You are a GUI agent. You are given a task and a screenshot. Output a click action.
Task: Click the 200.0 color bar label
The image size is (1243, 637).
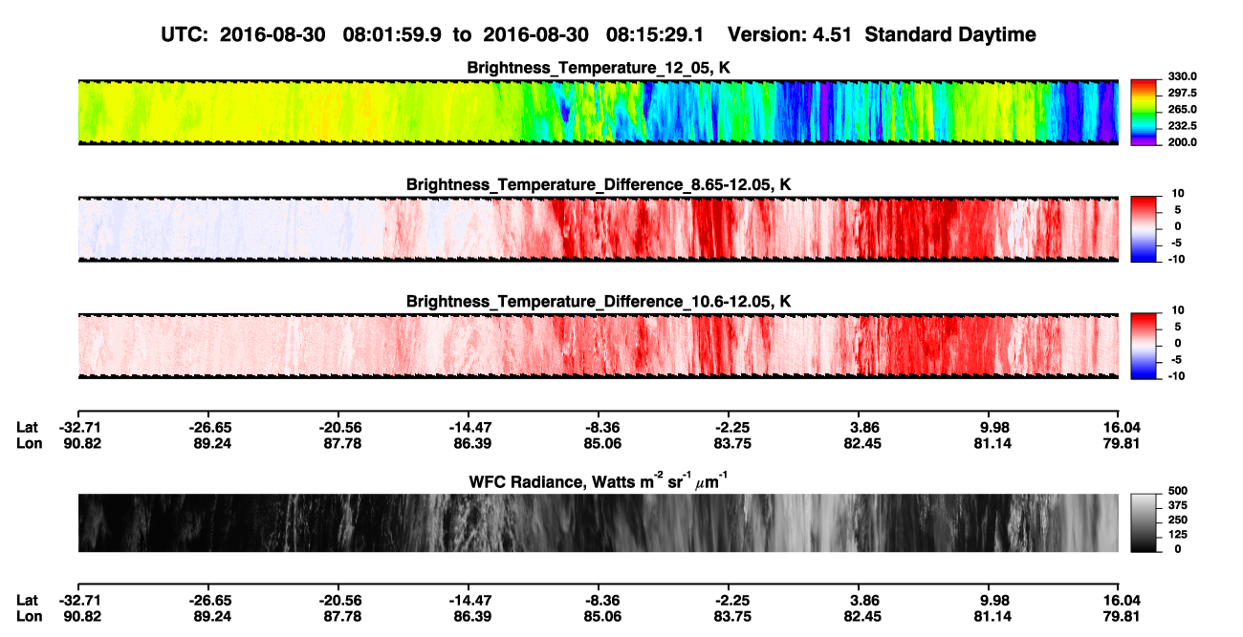pyautogui.click(x=1183, y=142)
